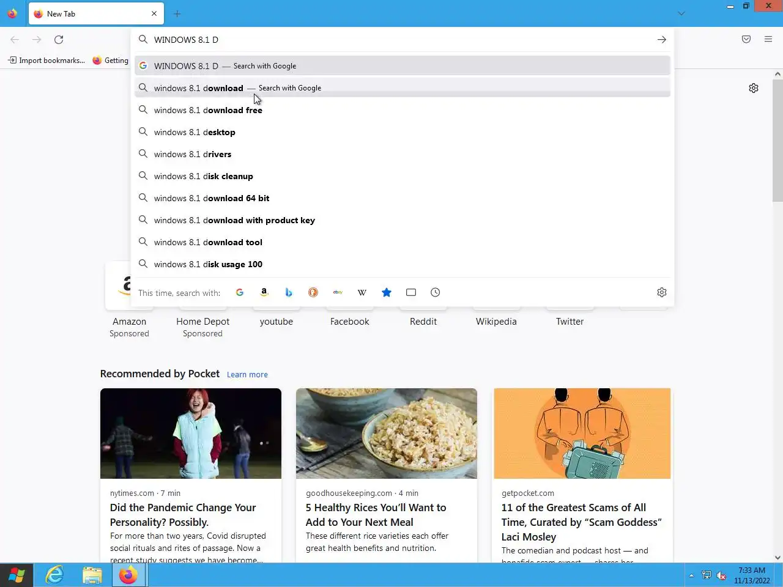List all tabs dropdown arrow
The image size is (783, 587).
click(681, 13)
